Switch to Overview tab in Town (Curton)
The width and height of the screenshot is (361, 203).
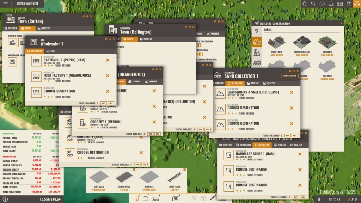(x=11, y=29)
